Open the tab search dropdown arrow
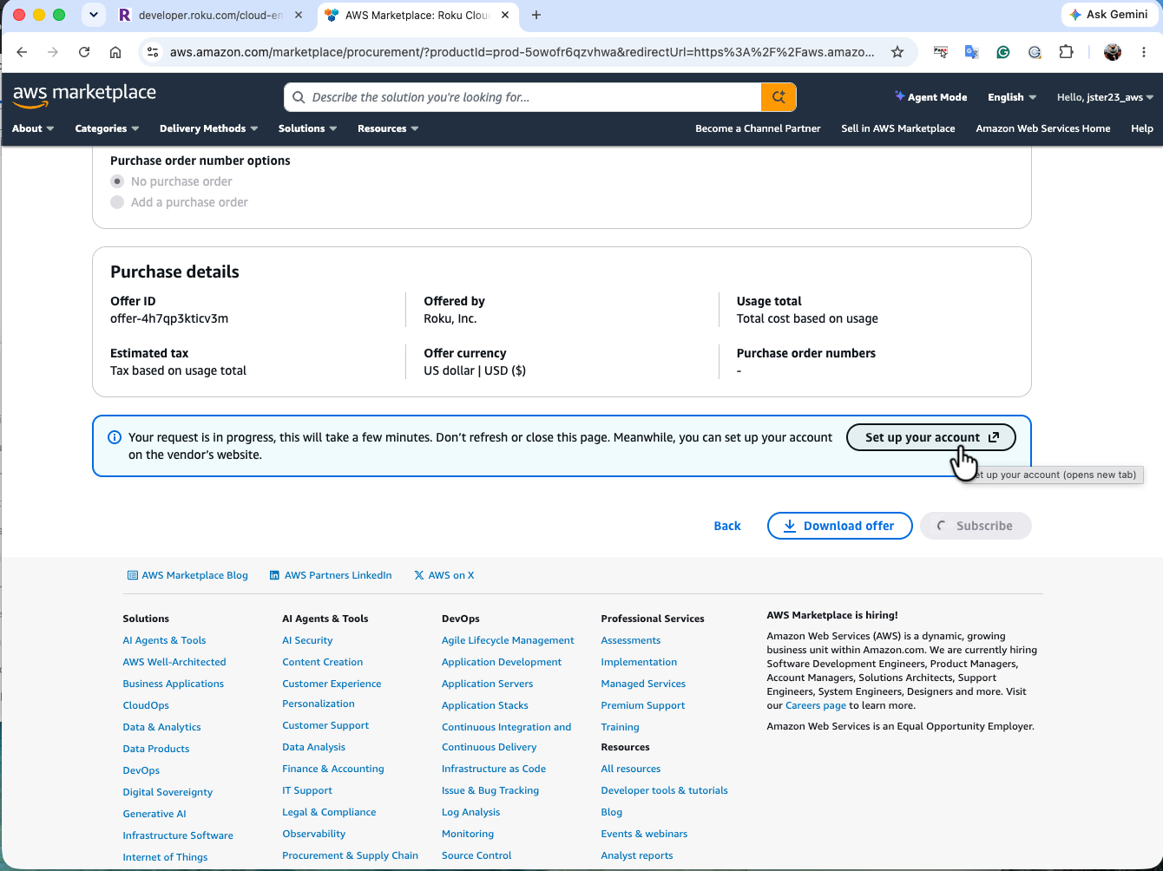 (93, 15)
